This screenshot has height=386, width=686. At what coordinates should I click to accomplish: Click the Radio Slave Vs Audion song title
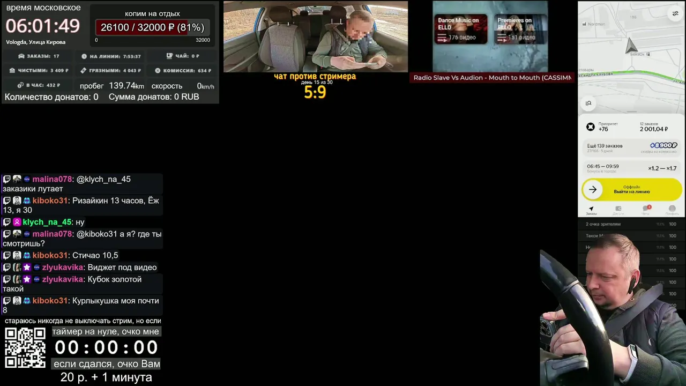492,78
